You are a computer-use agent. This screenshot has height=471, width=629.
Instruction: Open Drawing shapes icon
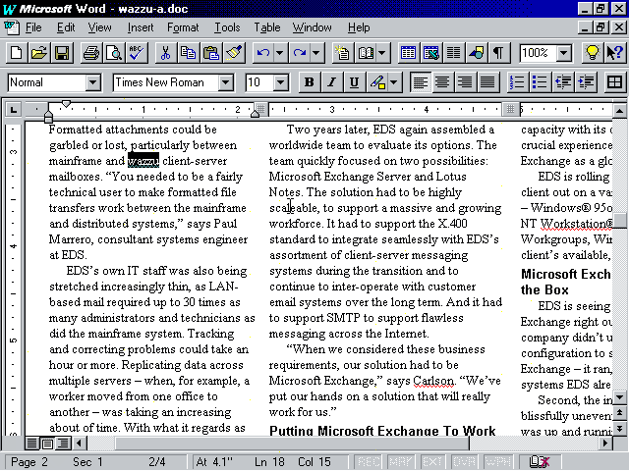tap(476, 53)
